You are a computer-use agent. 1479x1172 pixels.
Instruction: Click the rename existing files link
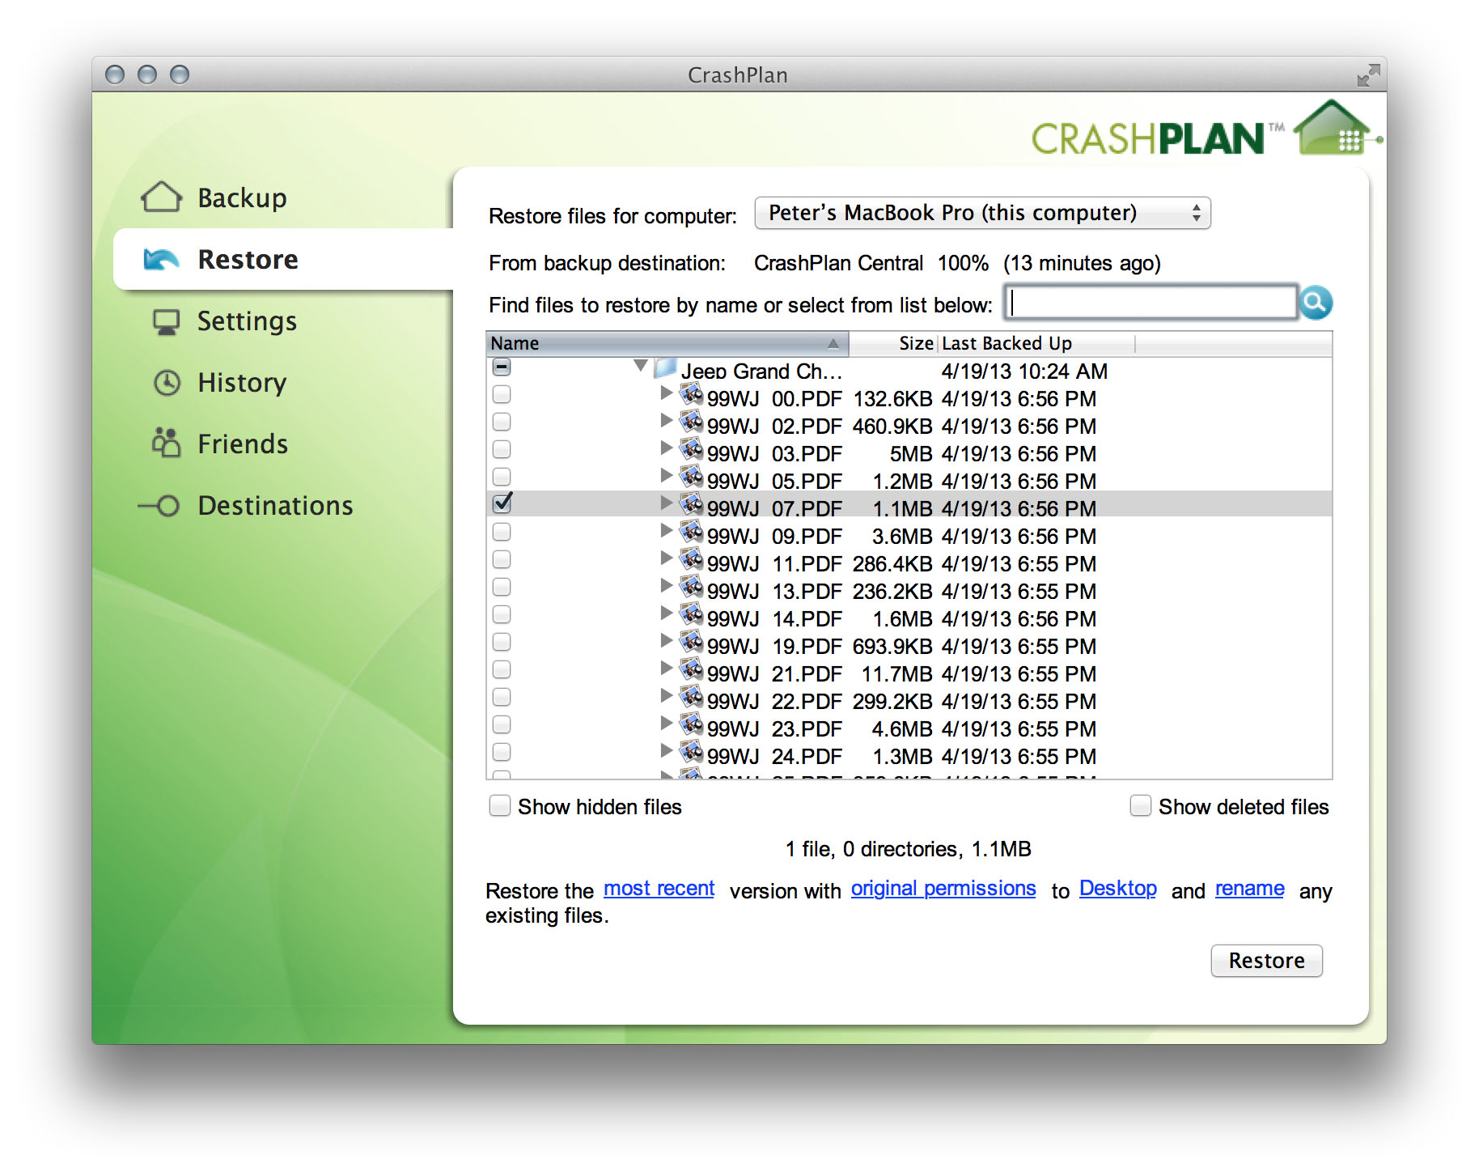[x=1249, y=889]
